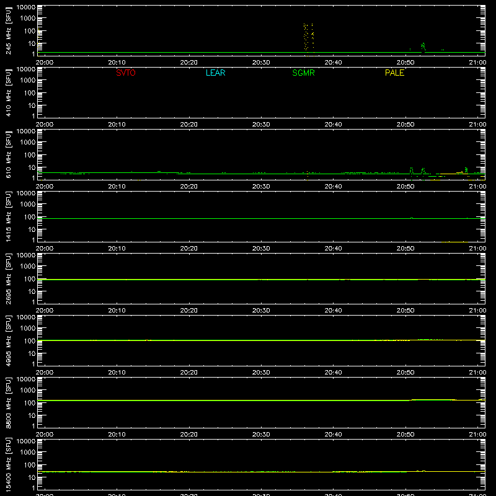This screenshot has height=496, width=496.
Task: Click 20:50 time label under 8800 MHz panel
Action: coord(405,435)
